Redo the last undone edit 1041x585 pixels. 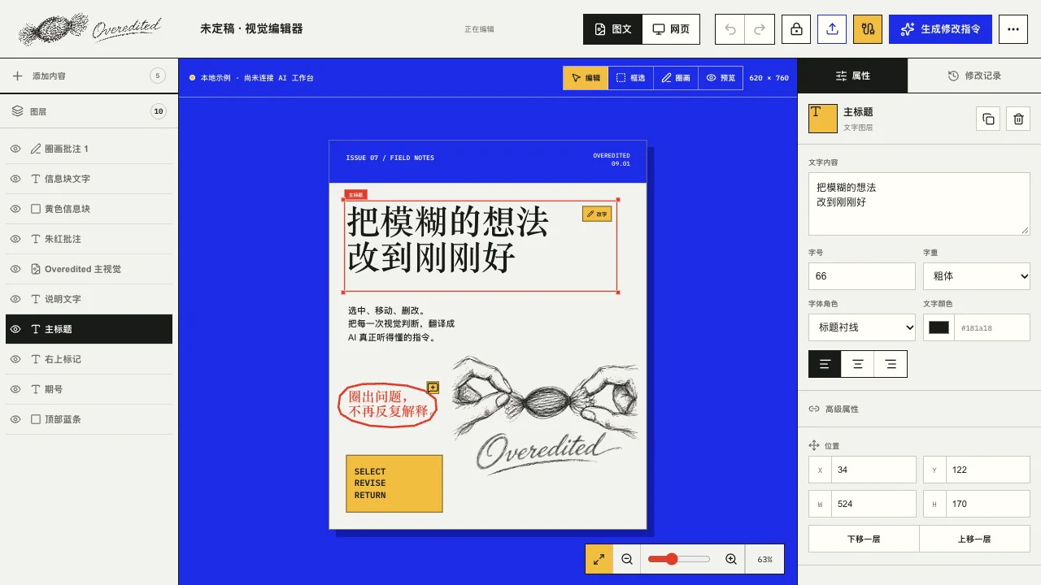pos(760,29)
